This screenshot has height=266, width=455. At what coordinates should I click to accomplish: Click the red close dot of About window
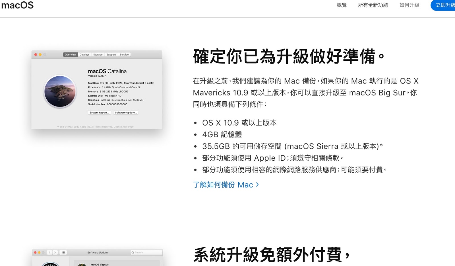click(x=36, y=55)
